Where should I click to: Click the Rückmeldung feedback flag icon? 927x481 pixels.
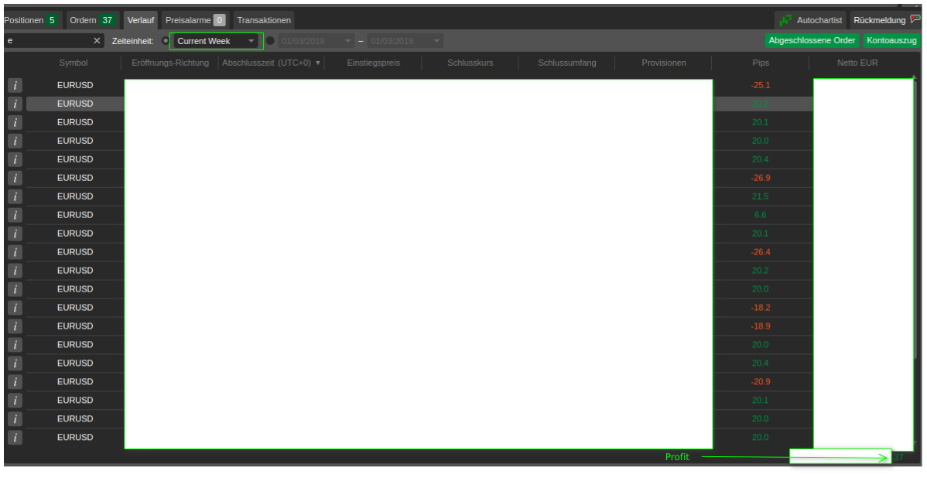tap(915, 19)
